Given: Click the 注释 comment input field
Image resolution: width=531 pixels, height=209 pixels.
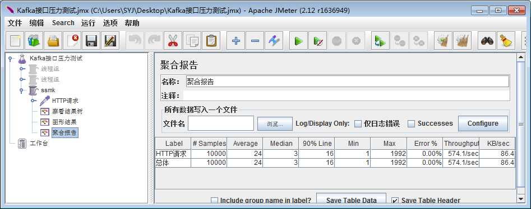Looking at the screenshot, I should pos(346,96).
